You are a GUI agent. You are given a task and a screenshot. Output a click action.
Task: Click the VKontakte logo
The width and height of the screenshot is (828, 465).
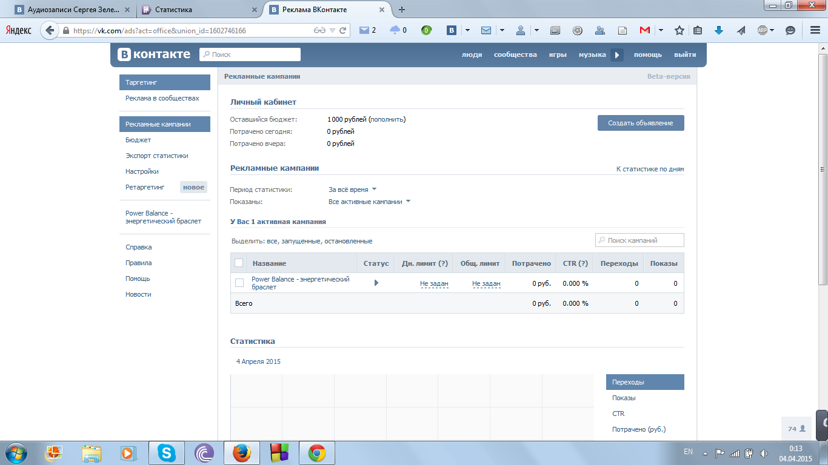coord(154,54)
